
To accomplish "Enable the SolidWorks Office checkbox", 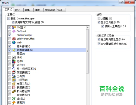I will coord(10,39).
